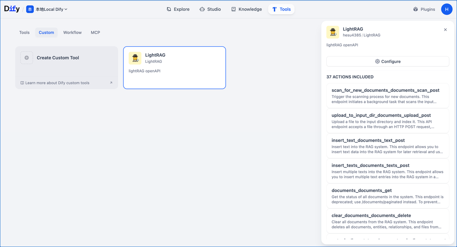Close the LightRAG detail panel
The width and height of the screenshot is (457, 247).
pyautogui.click(x=445, y=30)
